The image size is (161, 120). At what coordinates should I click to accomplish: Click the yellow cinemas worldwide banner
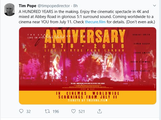coord(88,97)
